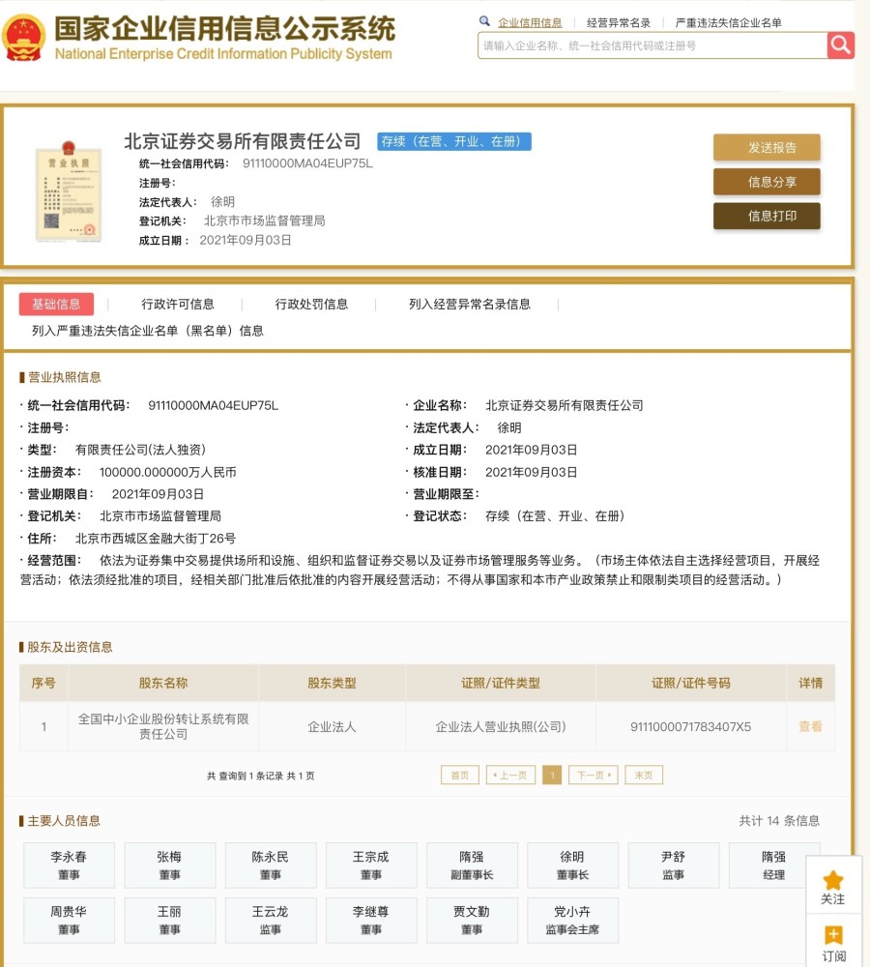Switch to the 列入经营异常名录信息 tab
Viewport: 870px width, 967px height.
point(470,304)
